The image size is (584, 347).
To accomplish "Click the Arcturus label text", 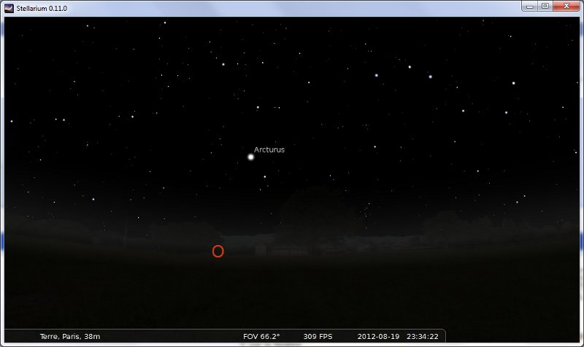I will [269, 149].
